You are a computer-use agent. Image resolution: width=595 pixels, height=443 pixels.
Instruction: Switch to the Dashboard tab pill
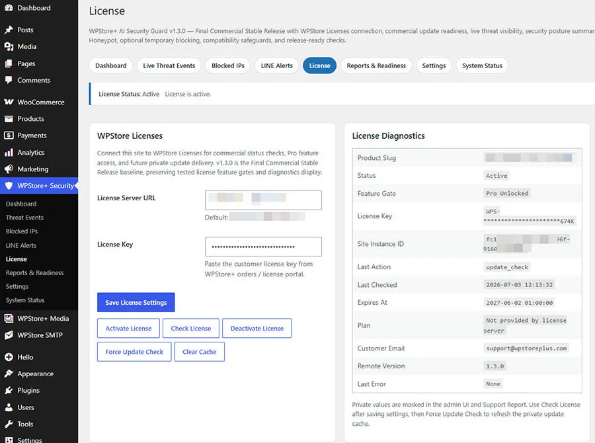pos(111,65)
